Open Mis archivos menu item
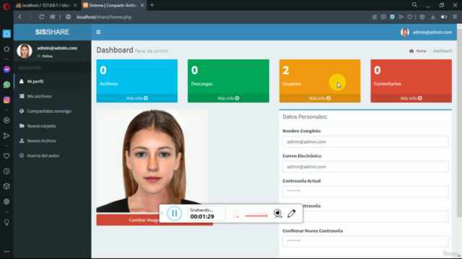The image size is (462, 259). (x=53, y=96)
